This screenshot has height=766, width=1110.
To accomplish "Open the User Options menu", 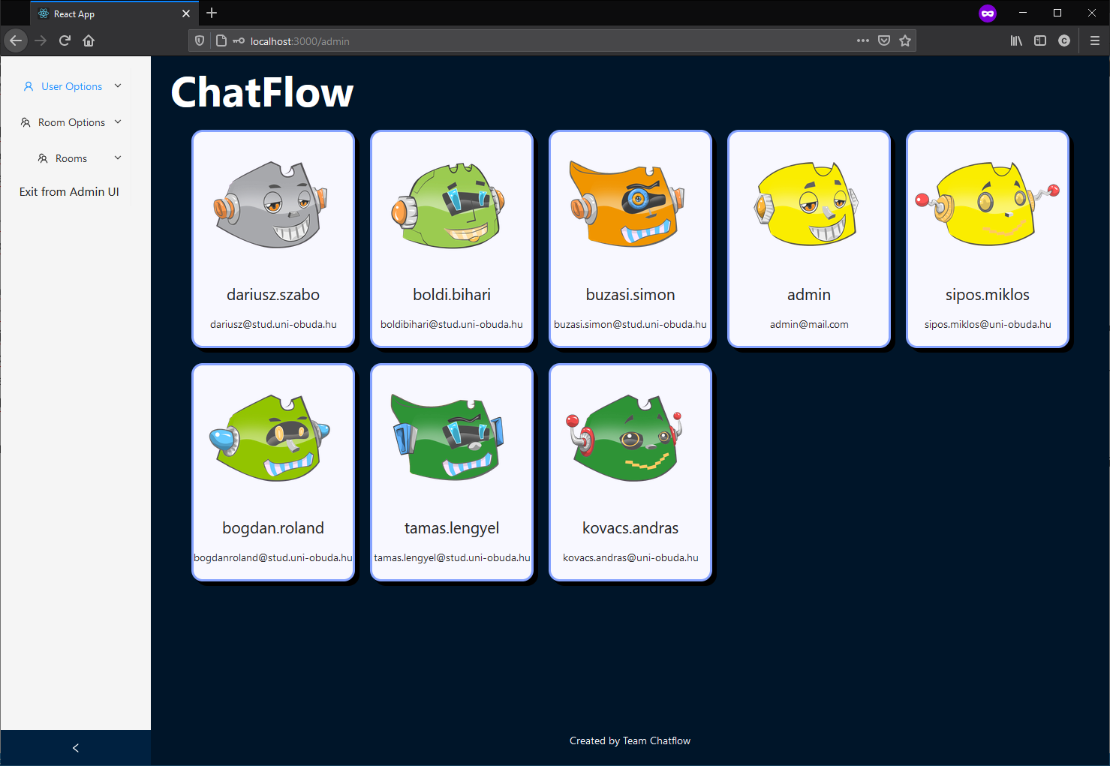I will [72, 86].
